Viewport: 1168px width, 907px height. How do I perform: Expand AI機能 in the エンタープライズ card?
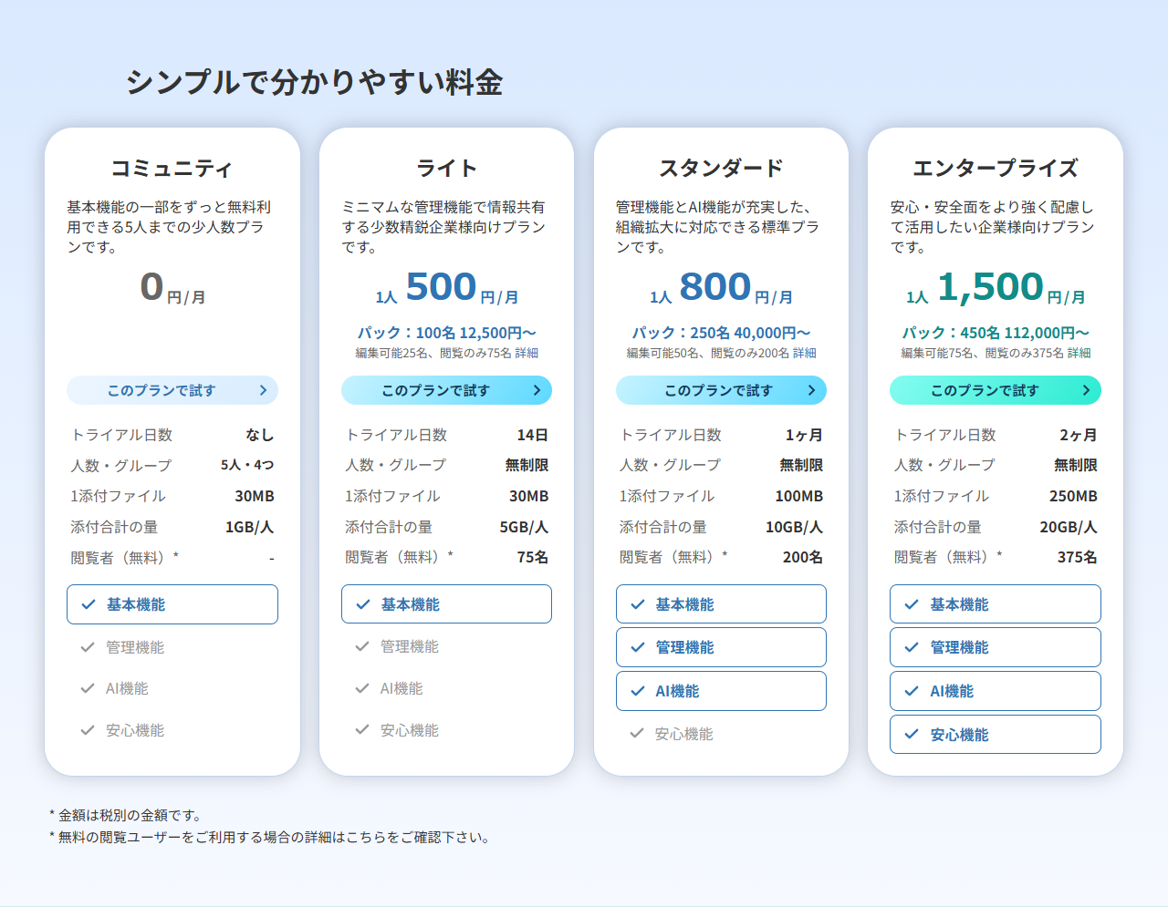pyautogui.click(x=996, y=691)
